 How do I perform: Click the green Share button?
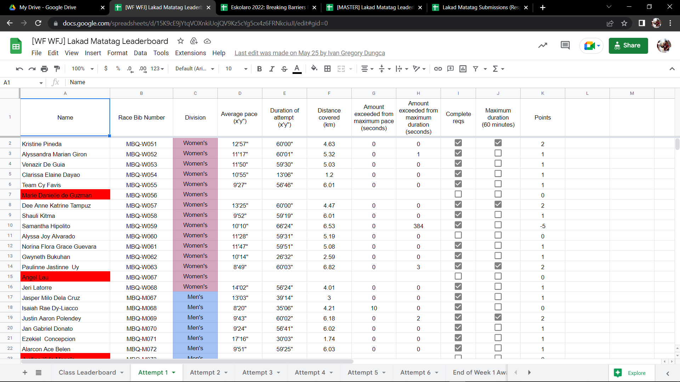pos(628,46)
